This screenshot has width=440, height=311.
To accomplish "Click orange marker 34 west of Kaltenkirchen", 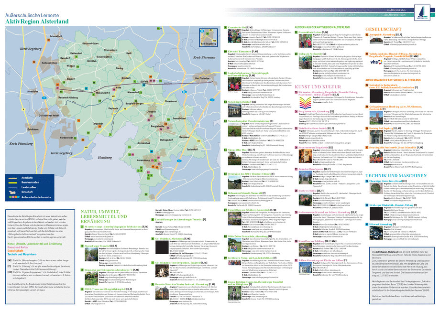I will (34, 62).
